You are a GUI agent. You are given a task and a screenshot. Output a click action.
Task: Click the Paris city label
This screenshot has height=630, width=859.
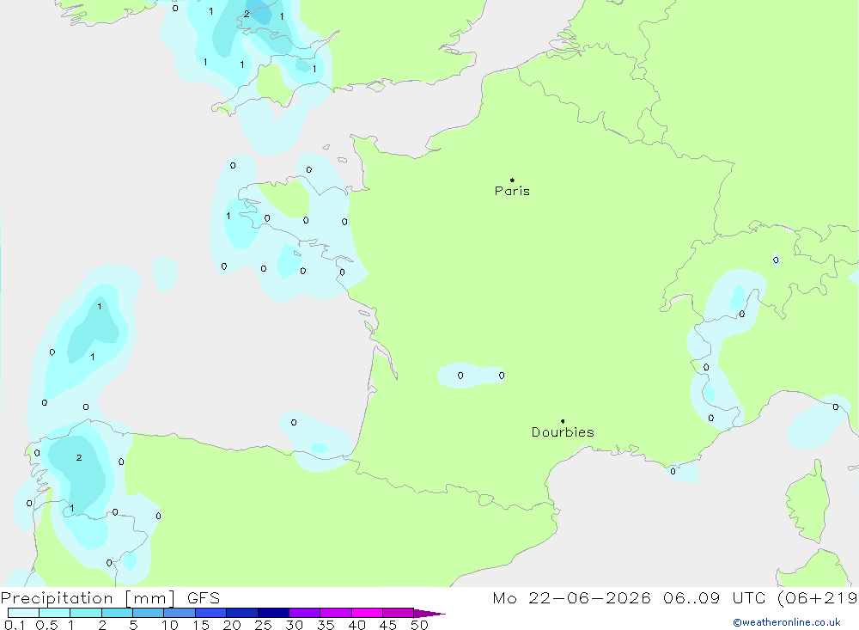click(512, 191)
